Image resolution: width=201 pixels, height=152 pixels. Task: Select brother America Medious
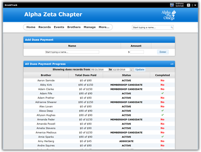(x=46, y=132)
